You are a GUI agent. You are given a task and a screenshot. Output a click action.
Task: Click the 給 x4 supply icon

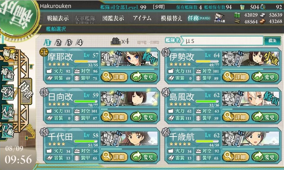(x=120, y=41)
